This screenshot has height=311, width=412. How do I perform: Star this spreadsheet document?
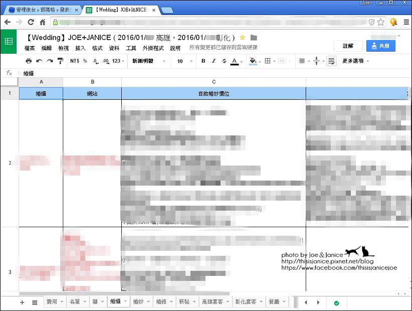(243, 38)
